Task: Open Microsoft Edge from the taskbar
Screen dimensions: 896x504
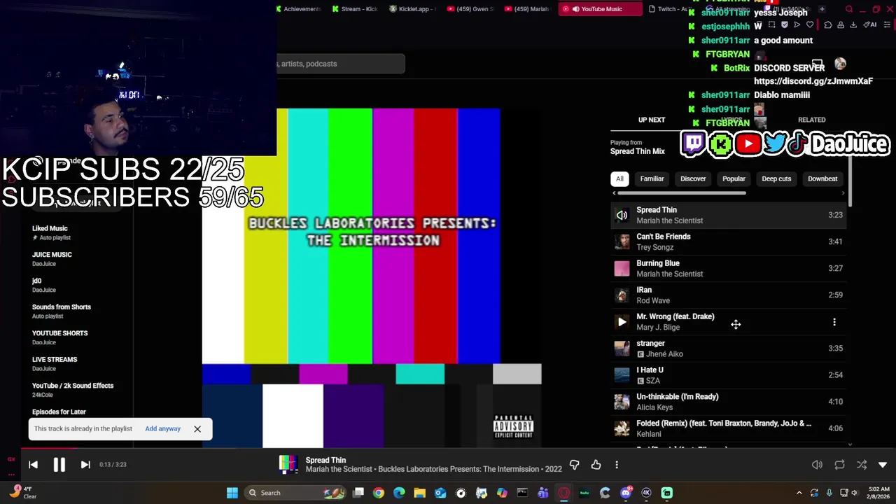Action: [x=399, y=493]
